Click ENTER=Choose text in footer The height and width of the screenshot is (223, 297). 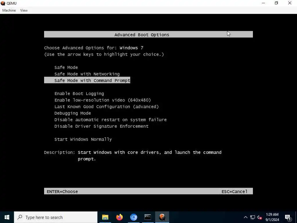pos(62,192)
